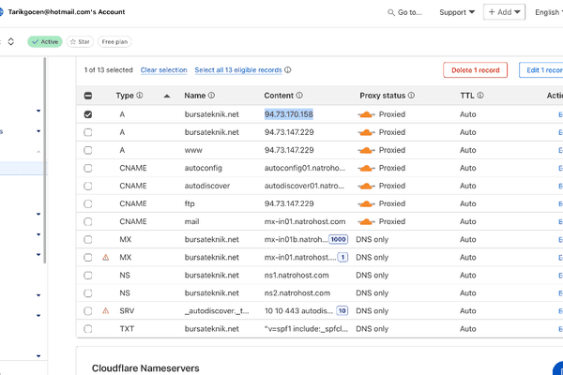This screenshot has height=375, width=563.
Task: Click the _autodiscover SRV record name
Action: [x=217, y=311]
